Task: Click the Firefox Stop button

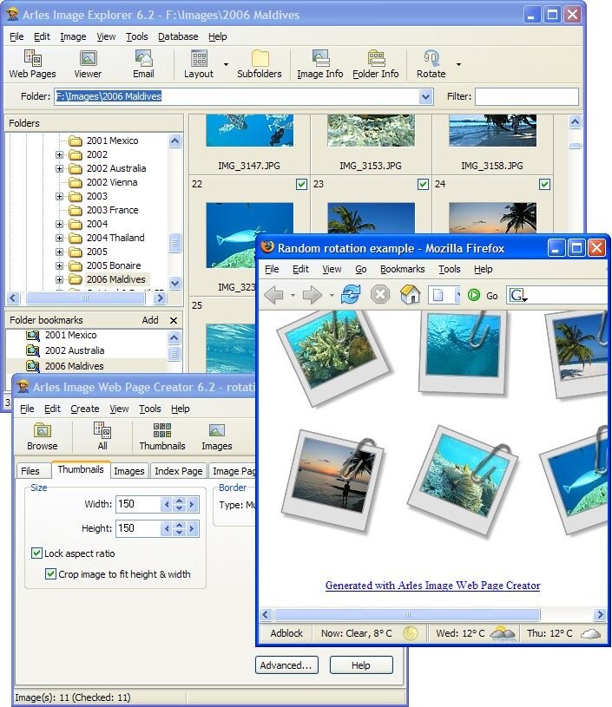Action: click(380, 295)
